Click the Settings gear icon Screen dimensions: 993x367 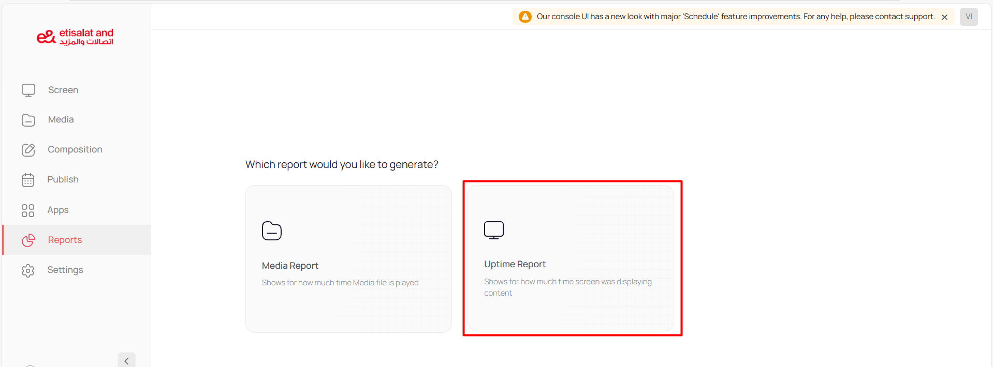tap(28, 270)
